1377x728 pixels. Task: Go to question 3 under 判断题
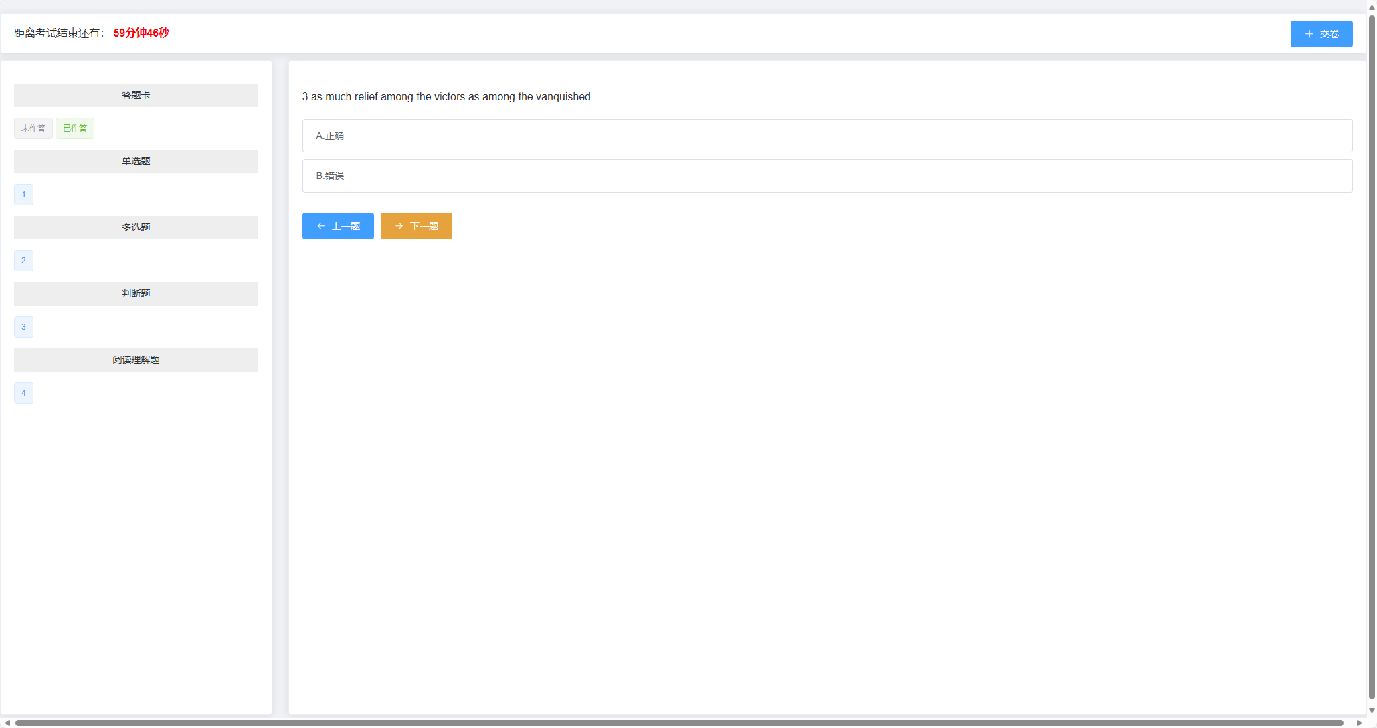point(23,327)
